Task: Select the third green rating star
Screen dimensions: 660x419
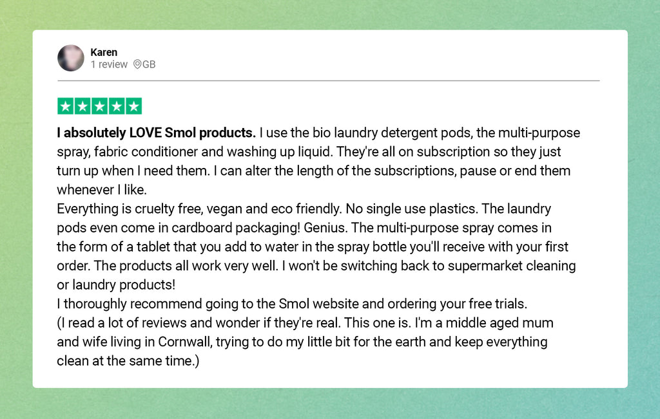Action: pyautogui.click(x=99, y=106)
